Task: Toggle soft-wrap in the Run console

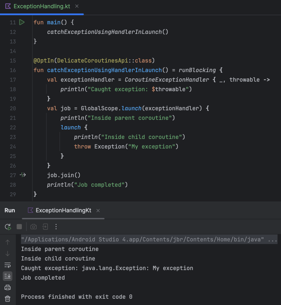Action: point(8,265)
